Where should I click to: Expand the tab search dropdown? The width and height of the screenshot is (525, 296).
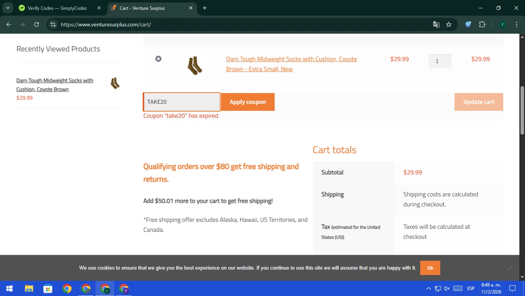(x=8, y=8)
